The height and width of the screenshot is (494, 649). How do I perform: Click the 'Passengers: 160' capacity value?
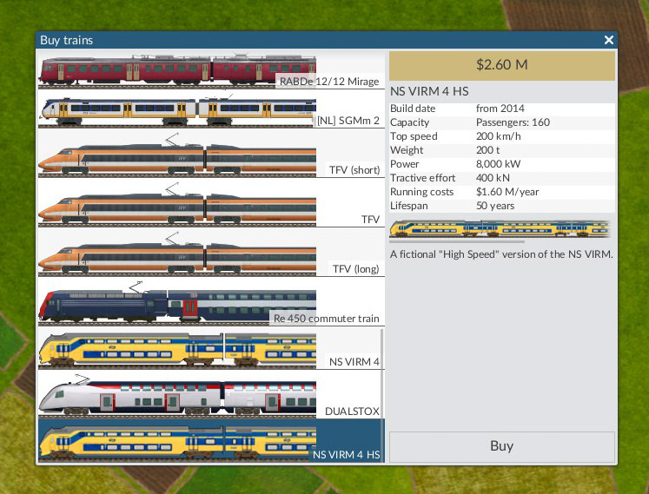513,122
